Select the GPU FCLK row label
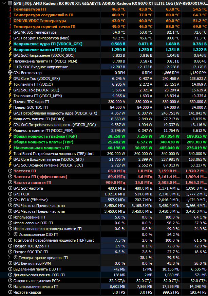 pos(21,194)
